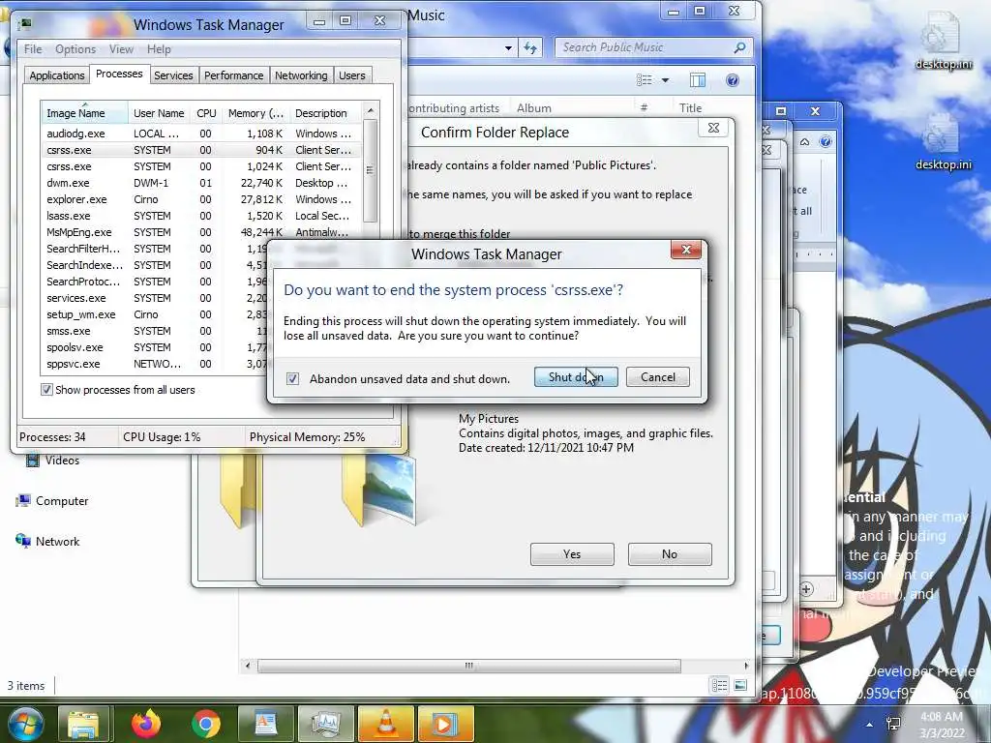991x743 pixels.
Task: Launch Firefox from taskbar
Action: click(146, 724)
